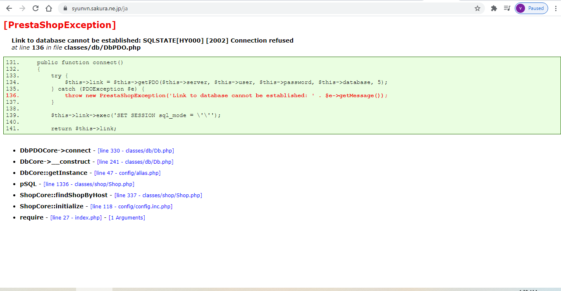561x291 pixels.
Task: Open link line 241 - classes/db/Db.php
Action: click(135, 162)
